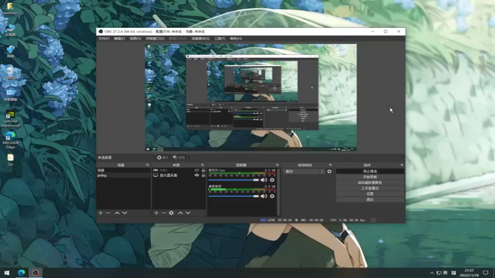Viewport: 495px width, 278px height.
Task: Remove the selected scene with the minus icon
Action: [x=108, y=213]
